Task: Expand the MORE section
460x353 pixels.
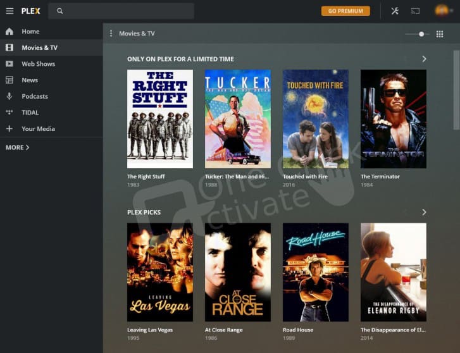Action: click(17, 147)
